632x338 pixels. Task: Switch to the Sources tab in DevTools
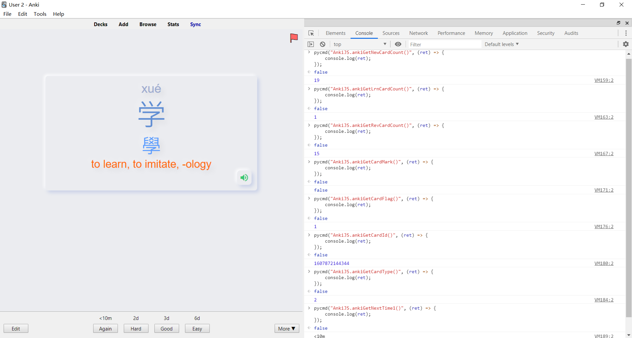tap(391, 33)
